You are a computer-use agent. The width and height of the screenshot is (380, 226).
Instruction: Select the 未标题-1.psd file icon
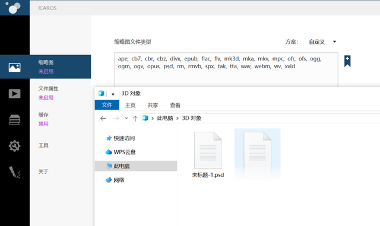point(208,150)
